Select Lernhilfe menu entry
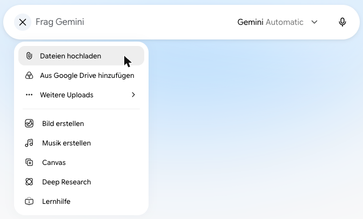Image resolution: width=363 pixels, height=219 pixels. pyautogui.click(x=81, y=201)
